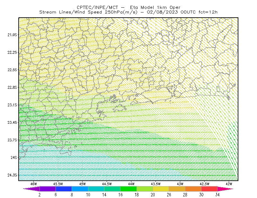
Task: Click the bright green swatch between 16 and 18
Action: pos(128,189)
